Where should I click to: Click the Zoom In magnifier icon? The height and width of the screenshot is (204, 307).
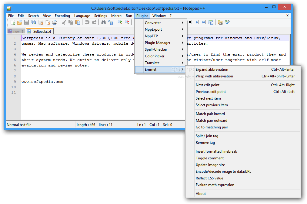tap(120, 22)
